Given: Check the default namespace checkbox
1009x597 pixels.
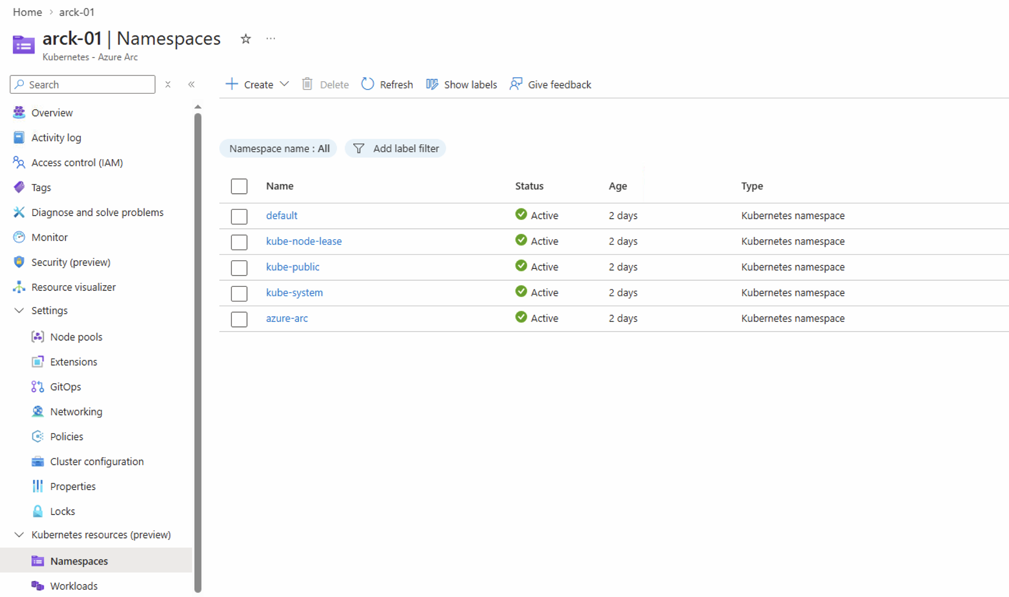Looking at the screenshot, I should pyautogui.click(x=239, y=216).
